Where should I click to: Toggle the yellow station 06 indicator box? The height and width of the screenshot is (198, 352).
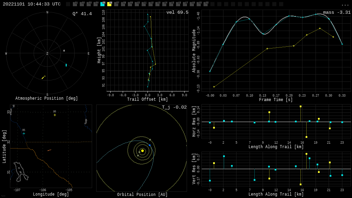[109, 4]
